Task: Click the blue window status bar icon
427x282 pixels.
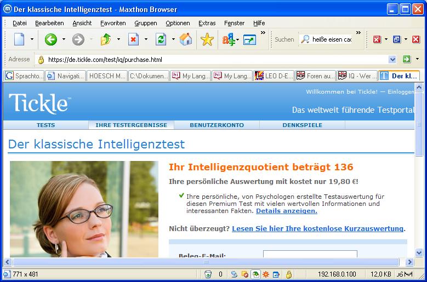Action: [x=276, y=274]
